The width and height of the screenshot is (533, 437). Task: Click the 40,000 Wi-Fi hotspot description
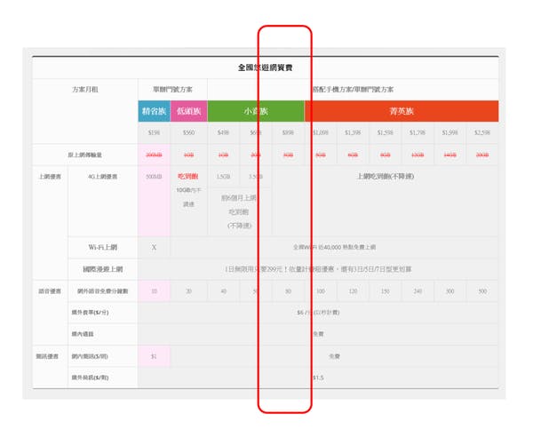click(335, 248)
